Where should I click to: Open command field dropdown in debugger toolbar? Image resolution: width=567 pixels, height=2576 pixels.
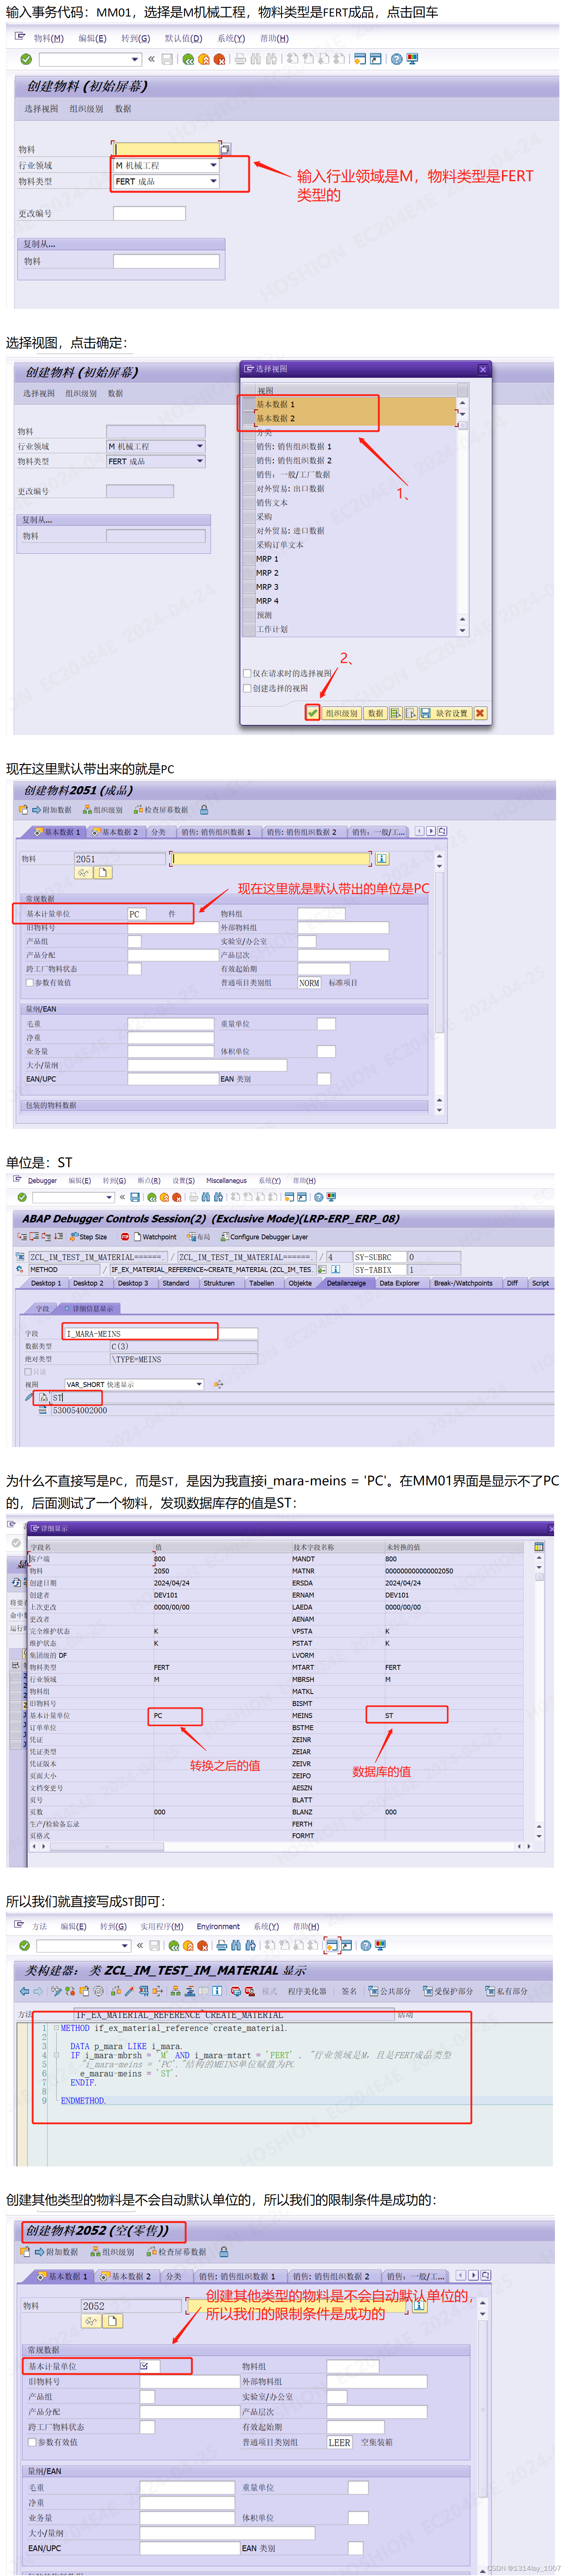point(109,1197)
